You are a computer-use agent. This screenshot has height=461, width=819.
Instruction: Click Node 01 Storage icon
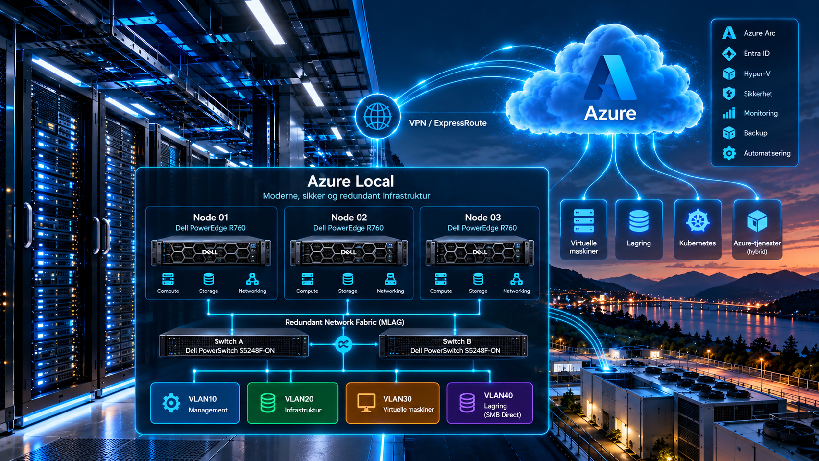[x=209, y=279]
